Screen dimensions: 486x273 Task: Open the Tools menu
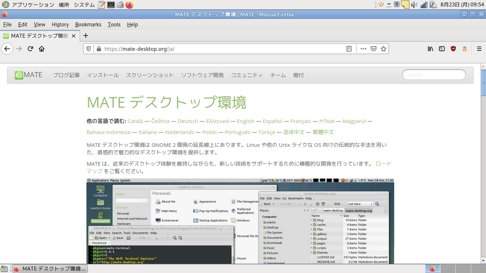114,24
